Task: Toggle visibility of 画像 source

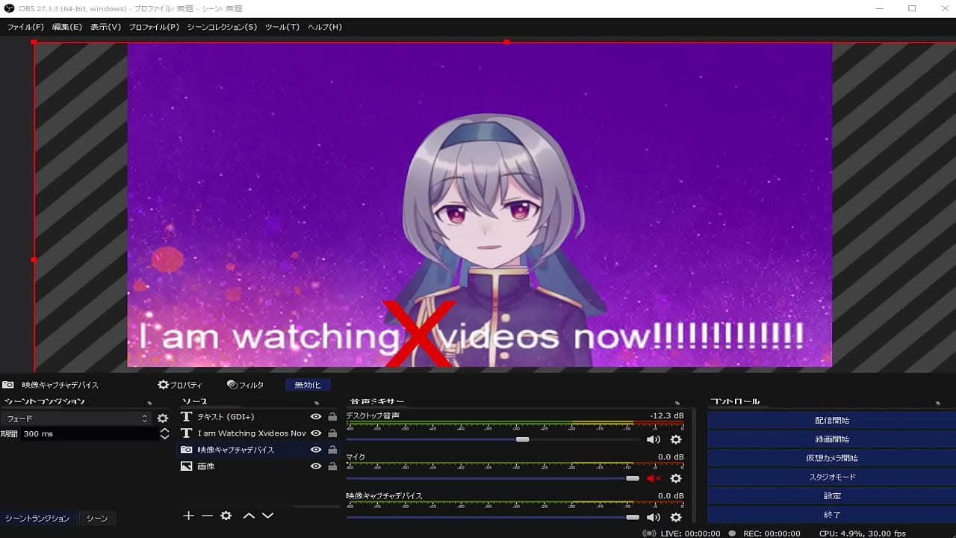Action: click(x=316, y=466)
